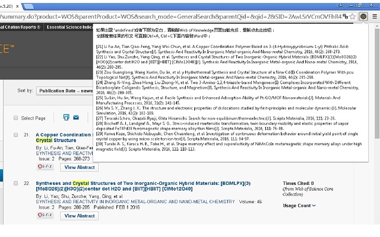Tick the Select Page checkbox

[x=16, y=118]
